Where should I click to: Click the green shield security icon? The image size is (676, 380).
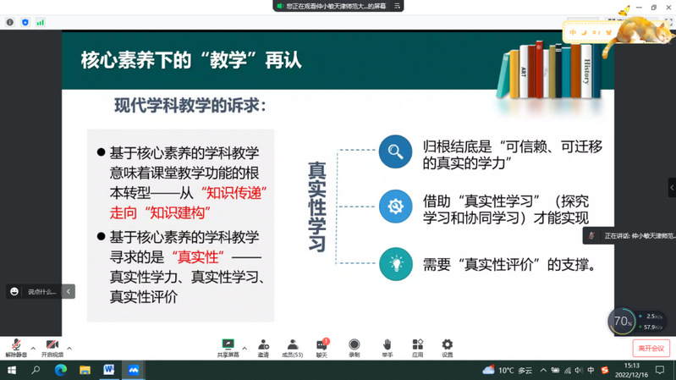[25, 23]
